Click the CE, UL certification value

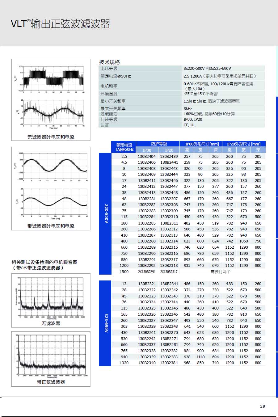pyautogui.click(x=189, y=125)
